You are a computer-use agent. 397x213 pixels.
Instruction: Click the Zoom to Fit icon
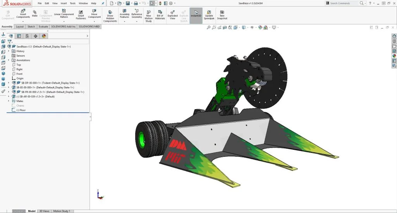click(x=209, y=27)
